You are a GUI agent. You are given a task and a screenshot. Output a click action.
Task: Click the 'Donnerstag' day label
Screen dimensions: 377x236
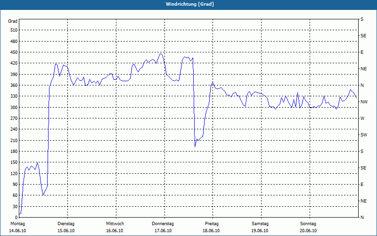pos(163,224)
